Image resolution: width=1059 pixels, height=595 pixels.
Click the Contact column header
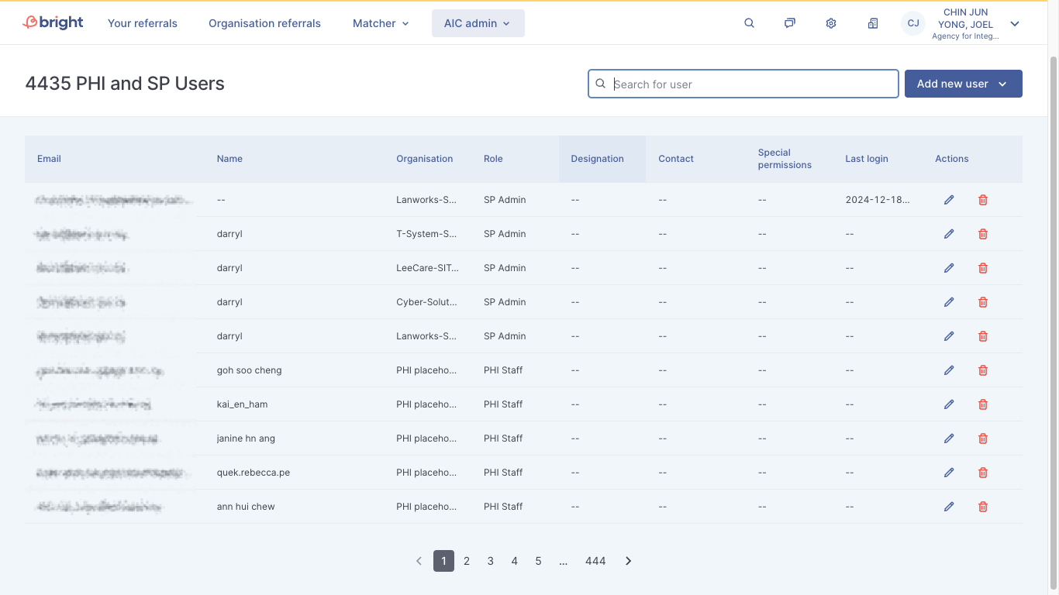tap(676, 159)
